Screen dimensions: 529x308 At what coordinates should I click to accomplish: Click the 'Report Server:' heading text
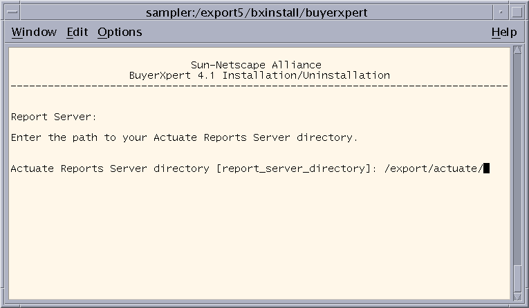tap(54, 117)
